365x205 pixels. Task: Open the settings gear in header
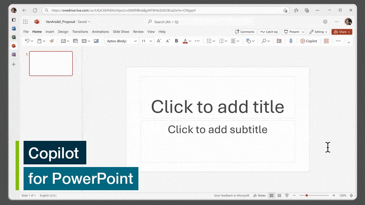(x=325, y=22)
